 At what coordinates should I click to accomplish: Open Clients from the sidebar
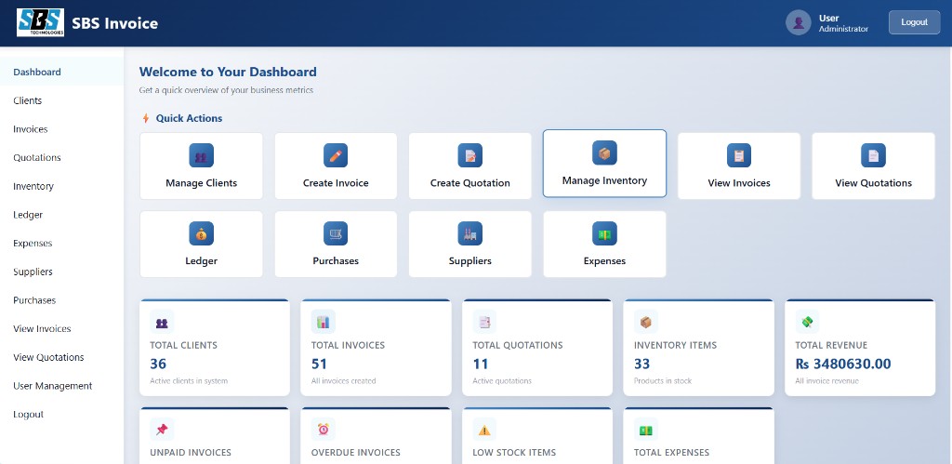(62, 100)
